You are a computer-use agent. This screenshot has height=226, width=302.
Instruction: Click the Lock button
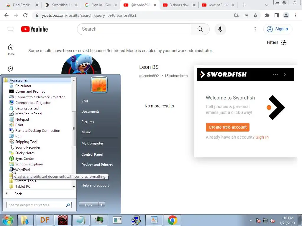coord(88,205)
